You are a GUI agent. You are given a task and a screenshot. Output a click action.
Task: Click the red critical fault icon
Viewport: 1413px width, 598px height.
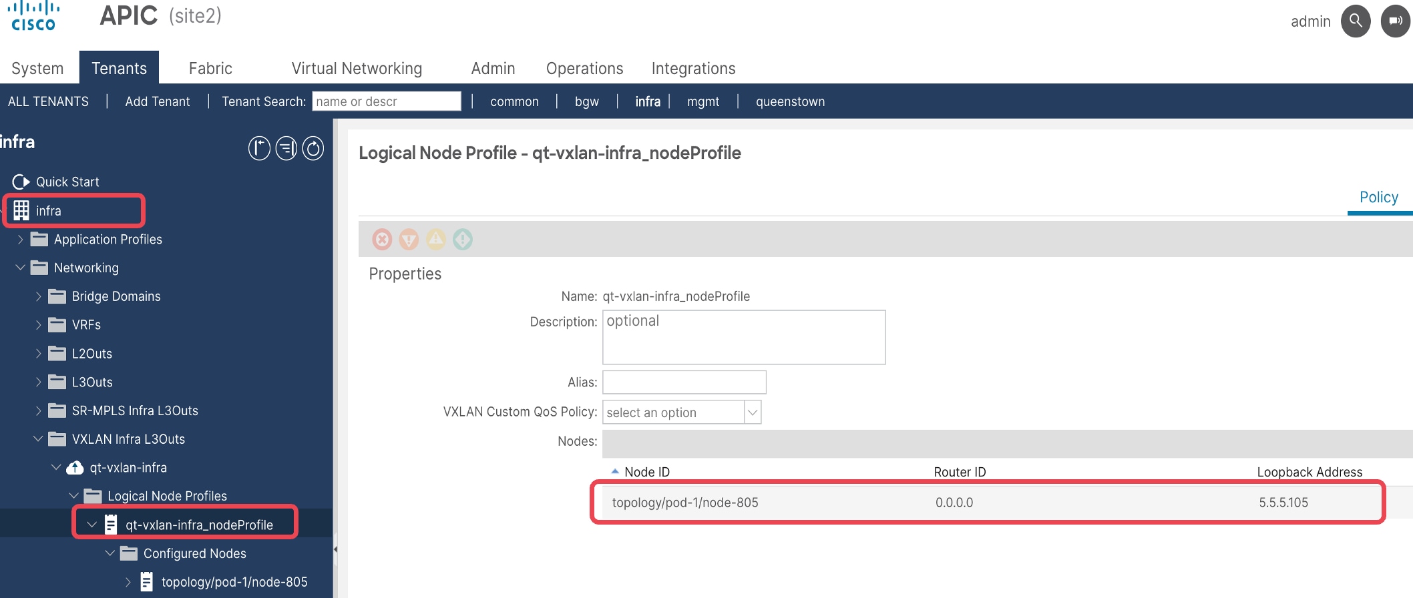[x=382, y=239]
